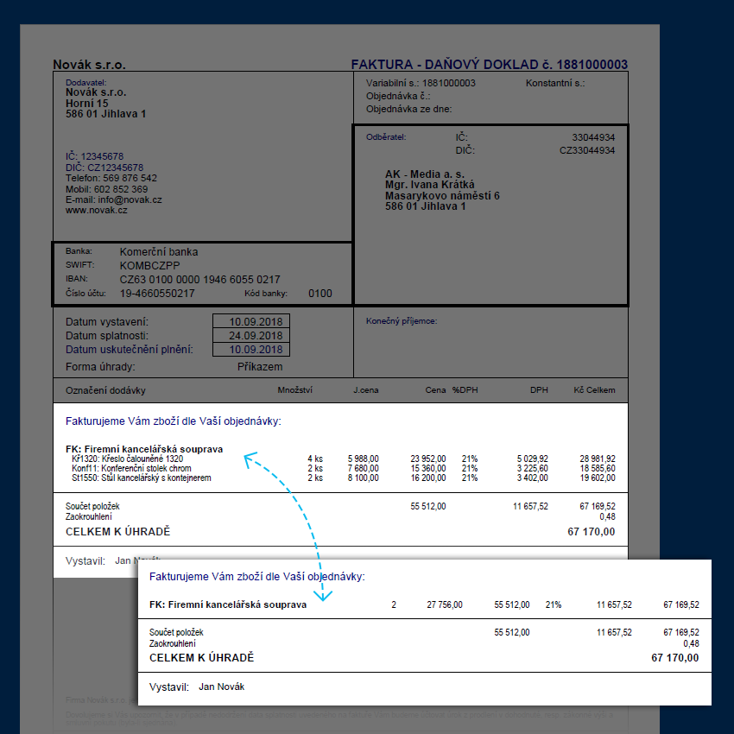Screen dimensions: 734x734
Task: Click Jan Novák in the lower summary panel
Action: (221, 687)
